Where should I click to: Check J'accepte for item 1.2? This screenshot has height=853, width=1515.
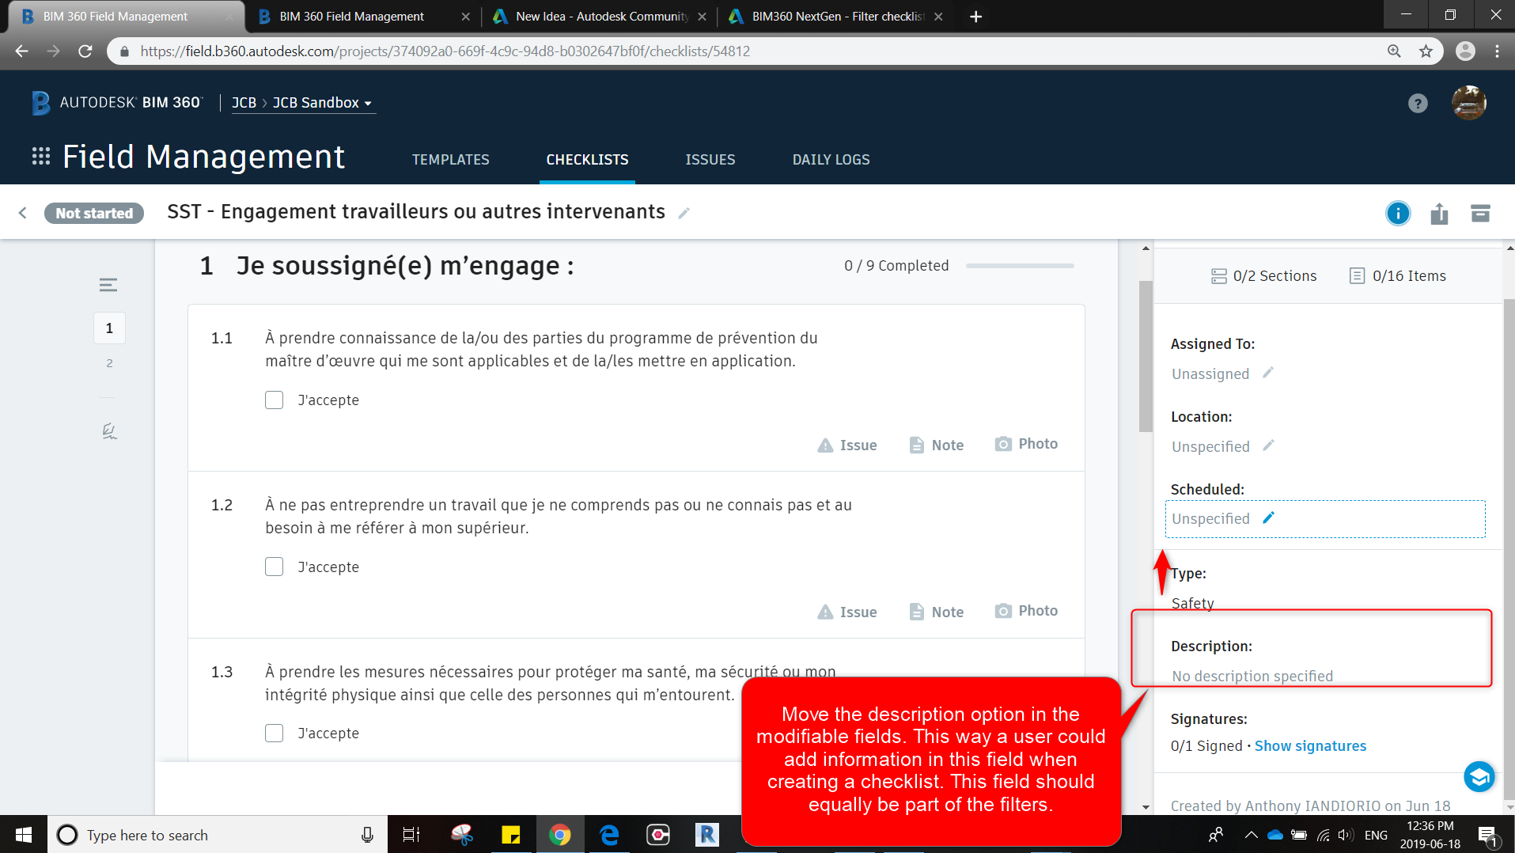tap(274, 567)
